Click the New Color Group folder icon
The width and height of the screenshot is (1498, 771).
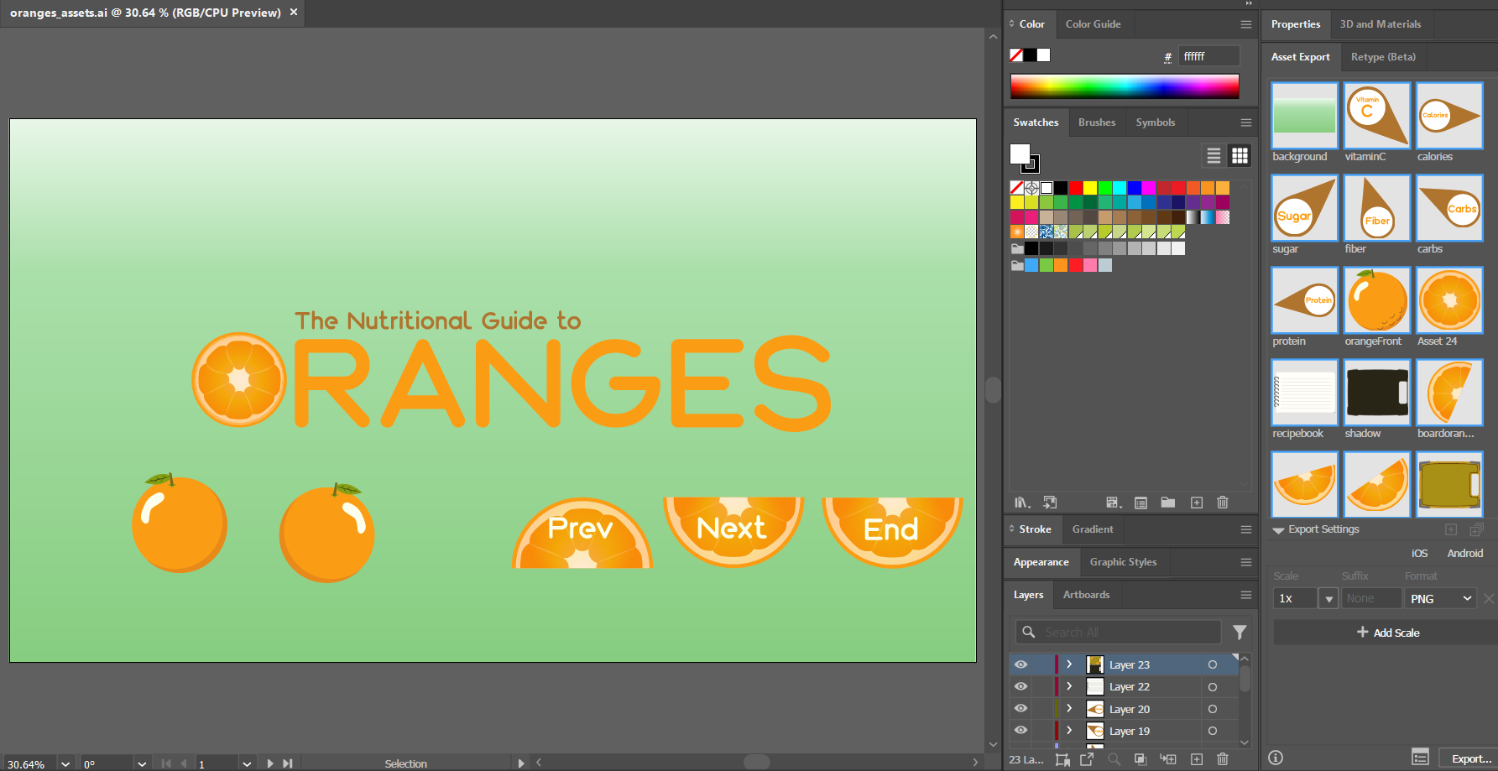(1167, 503)
